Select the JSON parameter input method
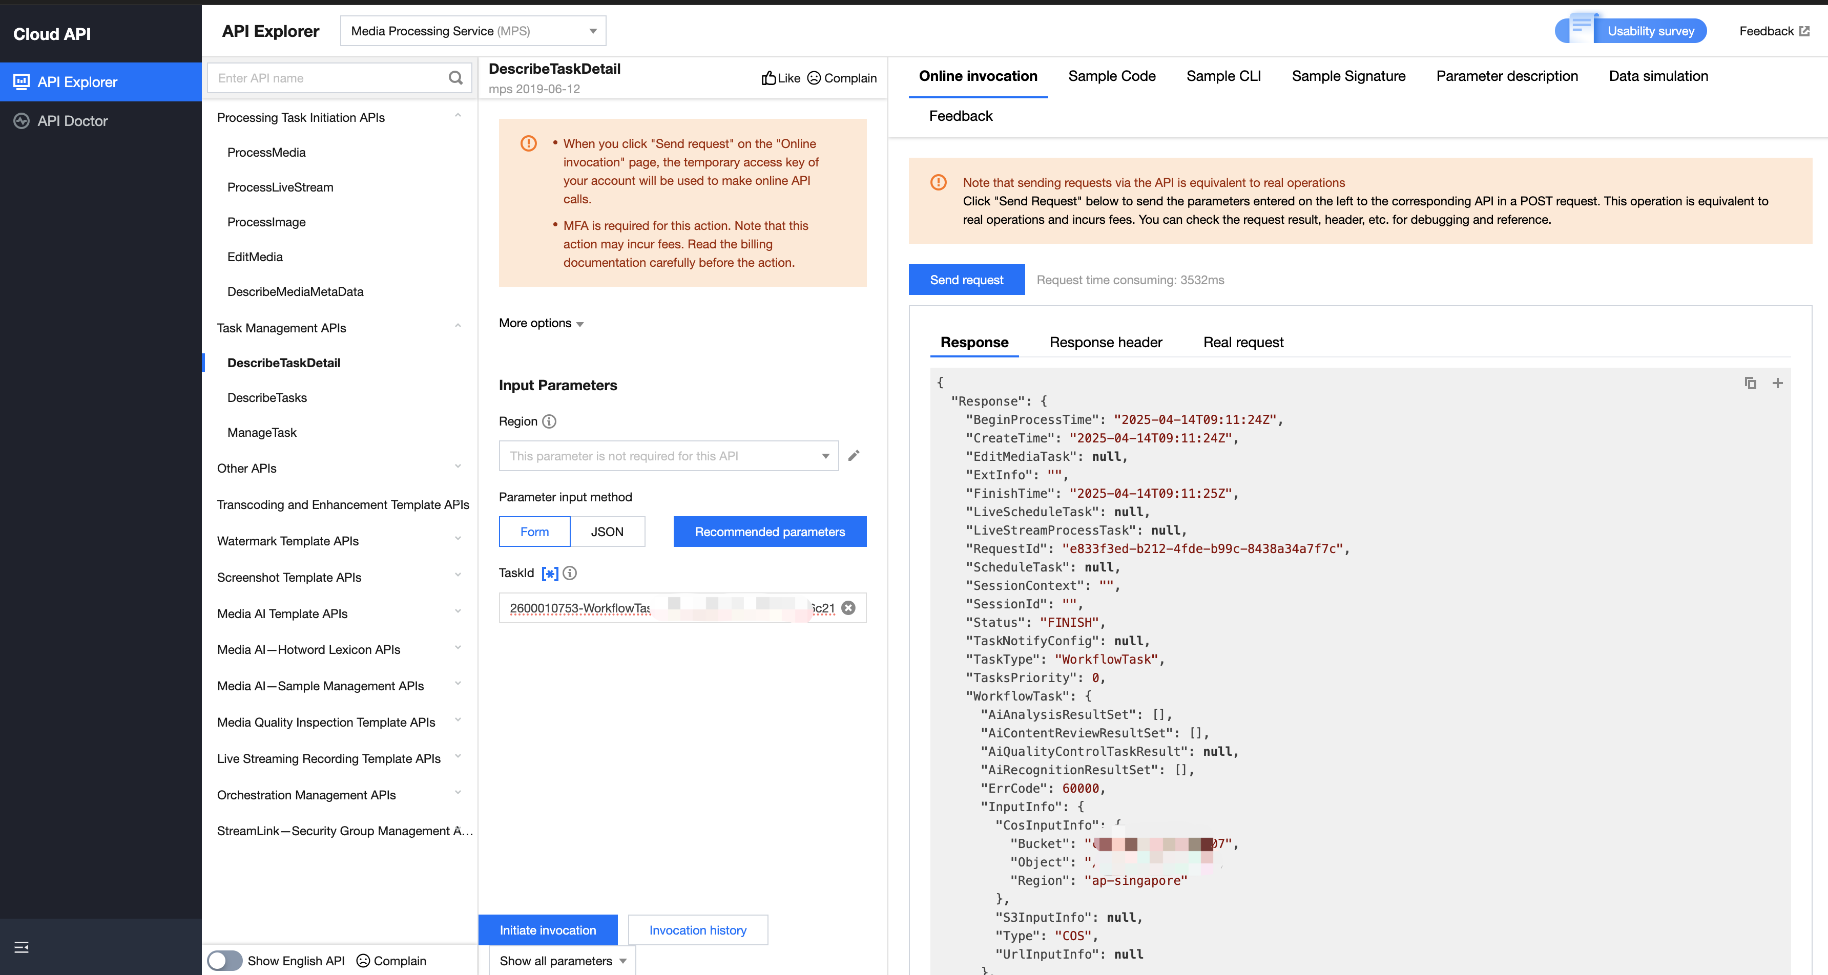The image size is (1828, 975). pos(607,532)
